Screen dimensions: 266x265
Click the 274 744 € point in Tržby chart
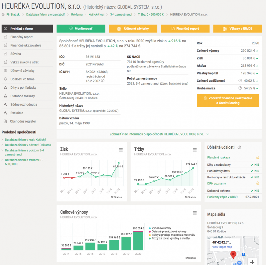click(193, 168)
